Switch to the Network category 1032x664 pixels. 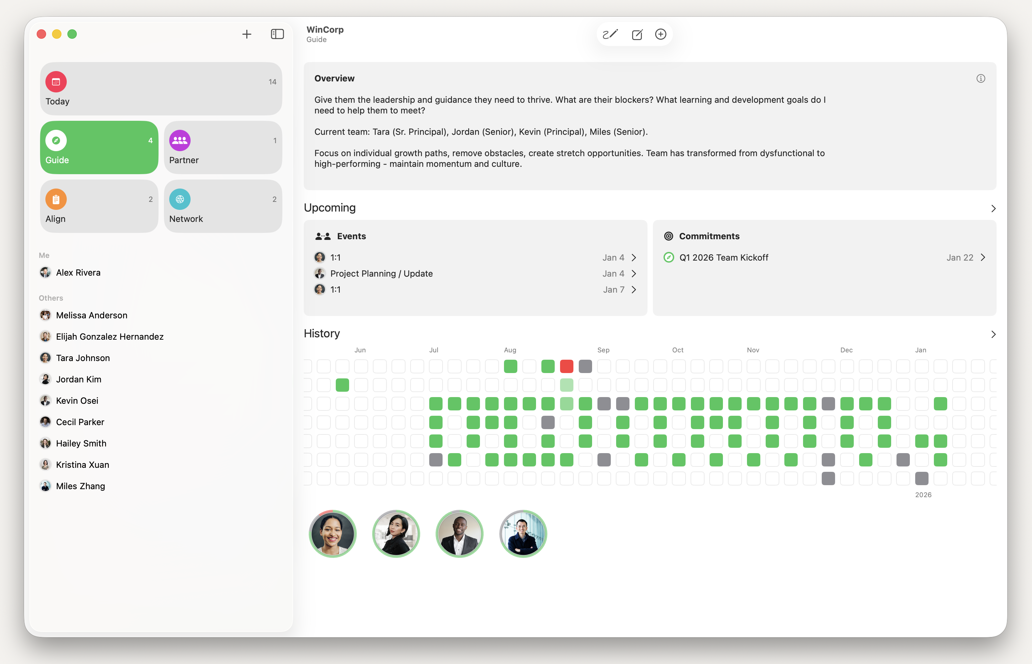click(x=223, y=206)
